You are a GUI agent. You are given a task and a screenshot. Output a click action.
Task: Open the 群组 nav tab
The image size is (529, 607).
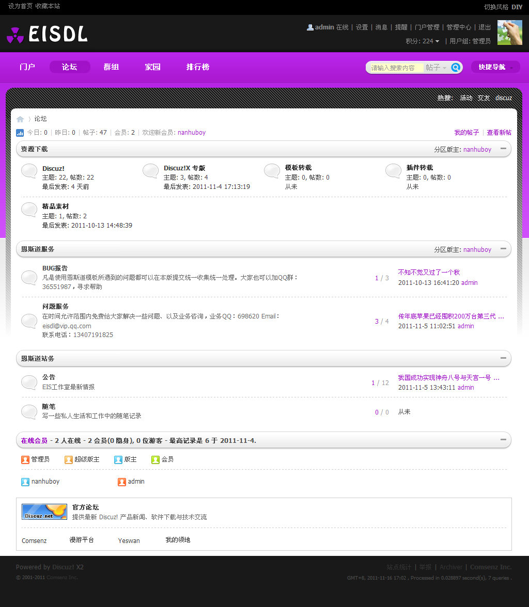(111, 67)
